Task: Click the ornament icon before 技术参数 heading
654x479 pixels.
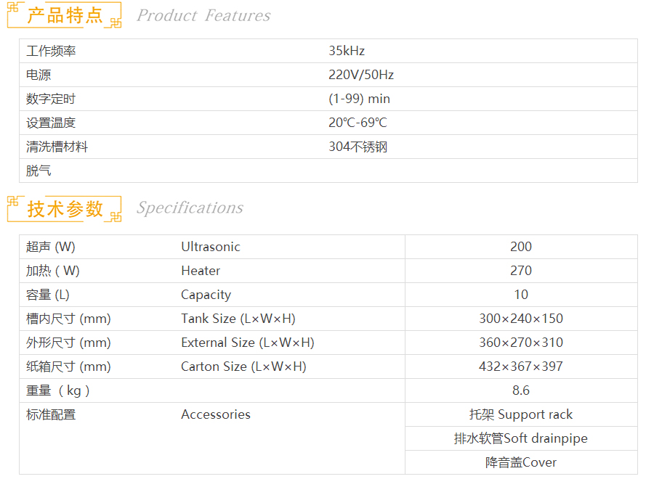Action: [15, 202]
